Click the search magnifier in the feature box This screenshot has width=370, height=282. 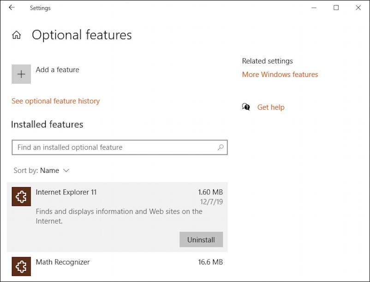tap(221, 147)
